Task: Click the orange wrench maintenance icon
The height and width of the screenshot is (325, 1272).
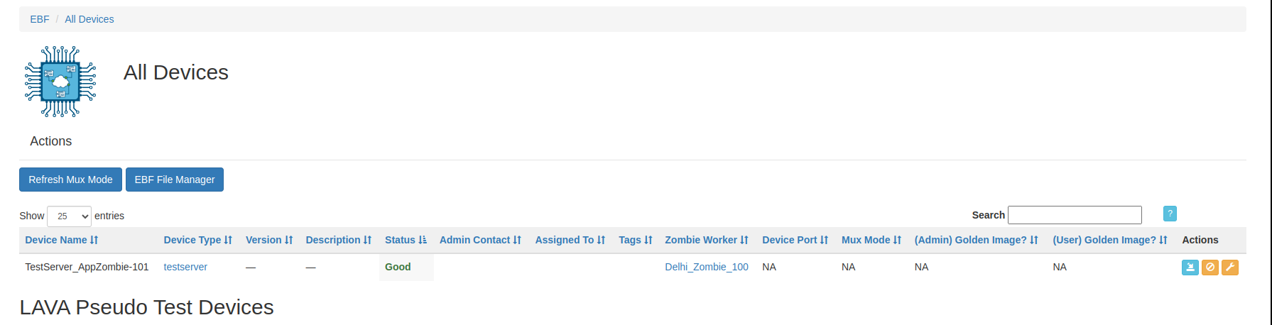Action: (x=1229, y=268)
